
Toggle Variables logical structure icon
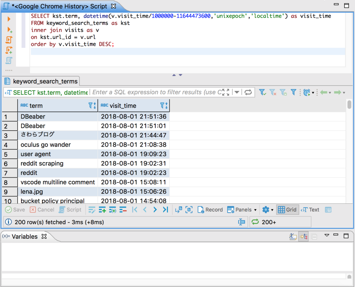coord(303,237)
